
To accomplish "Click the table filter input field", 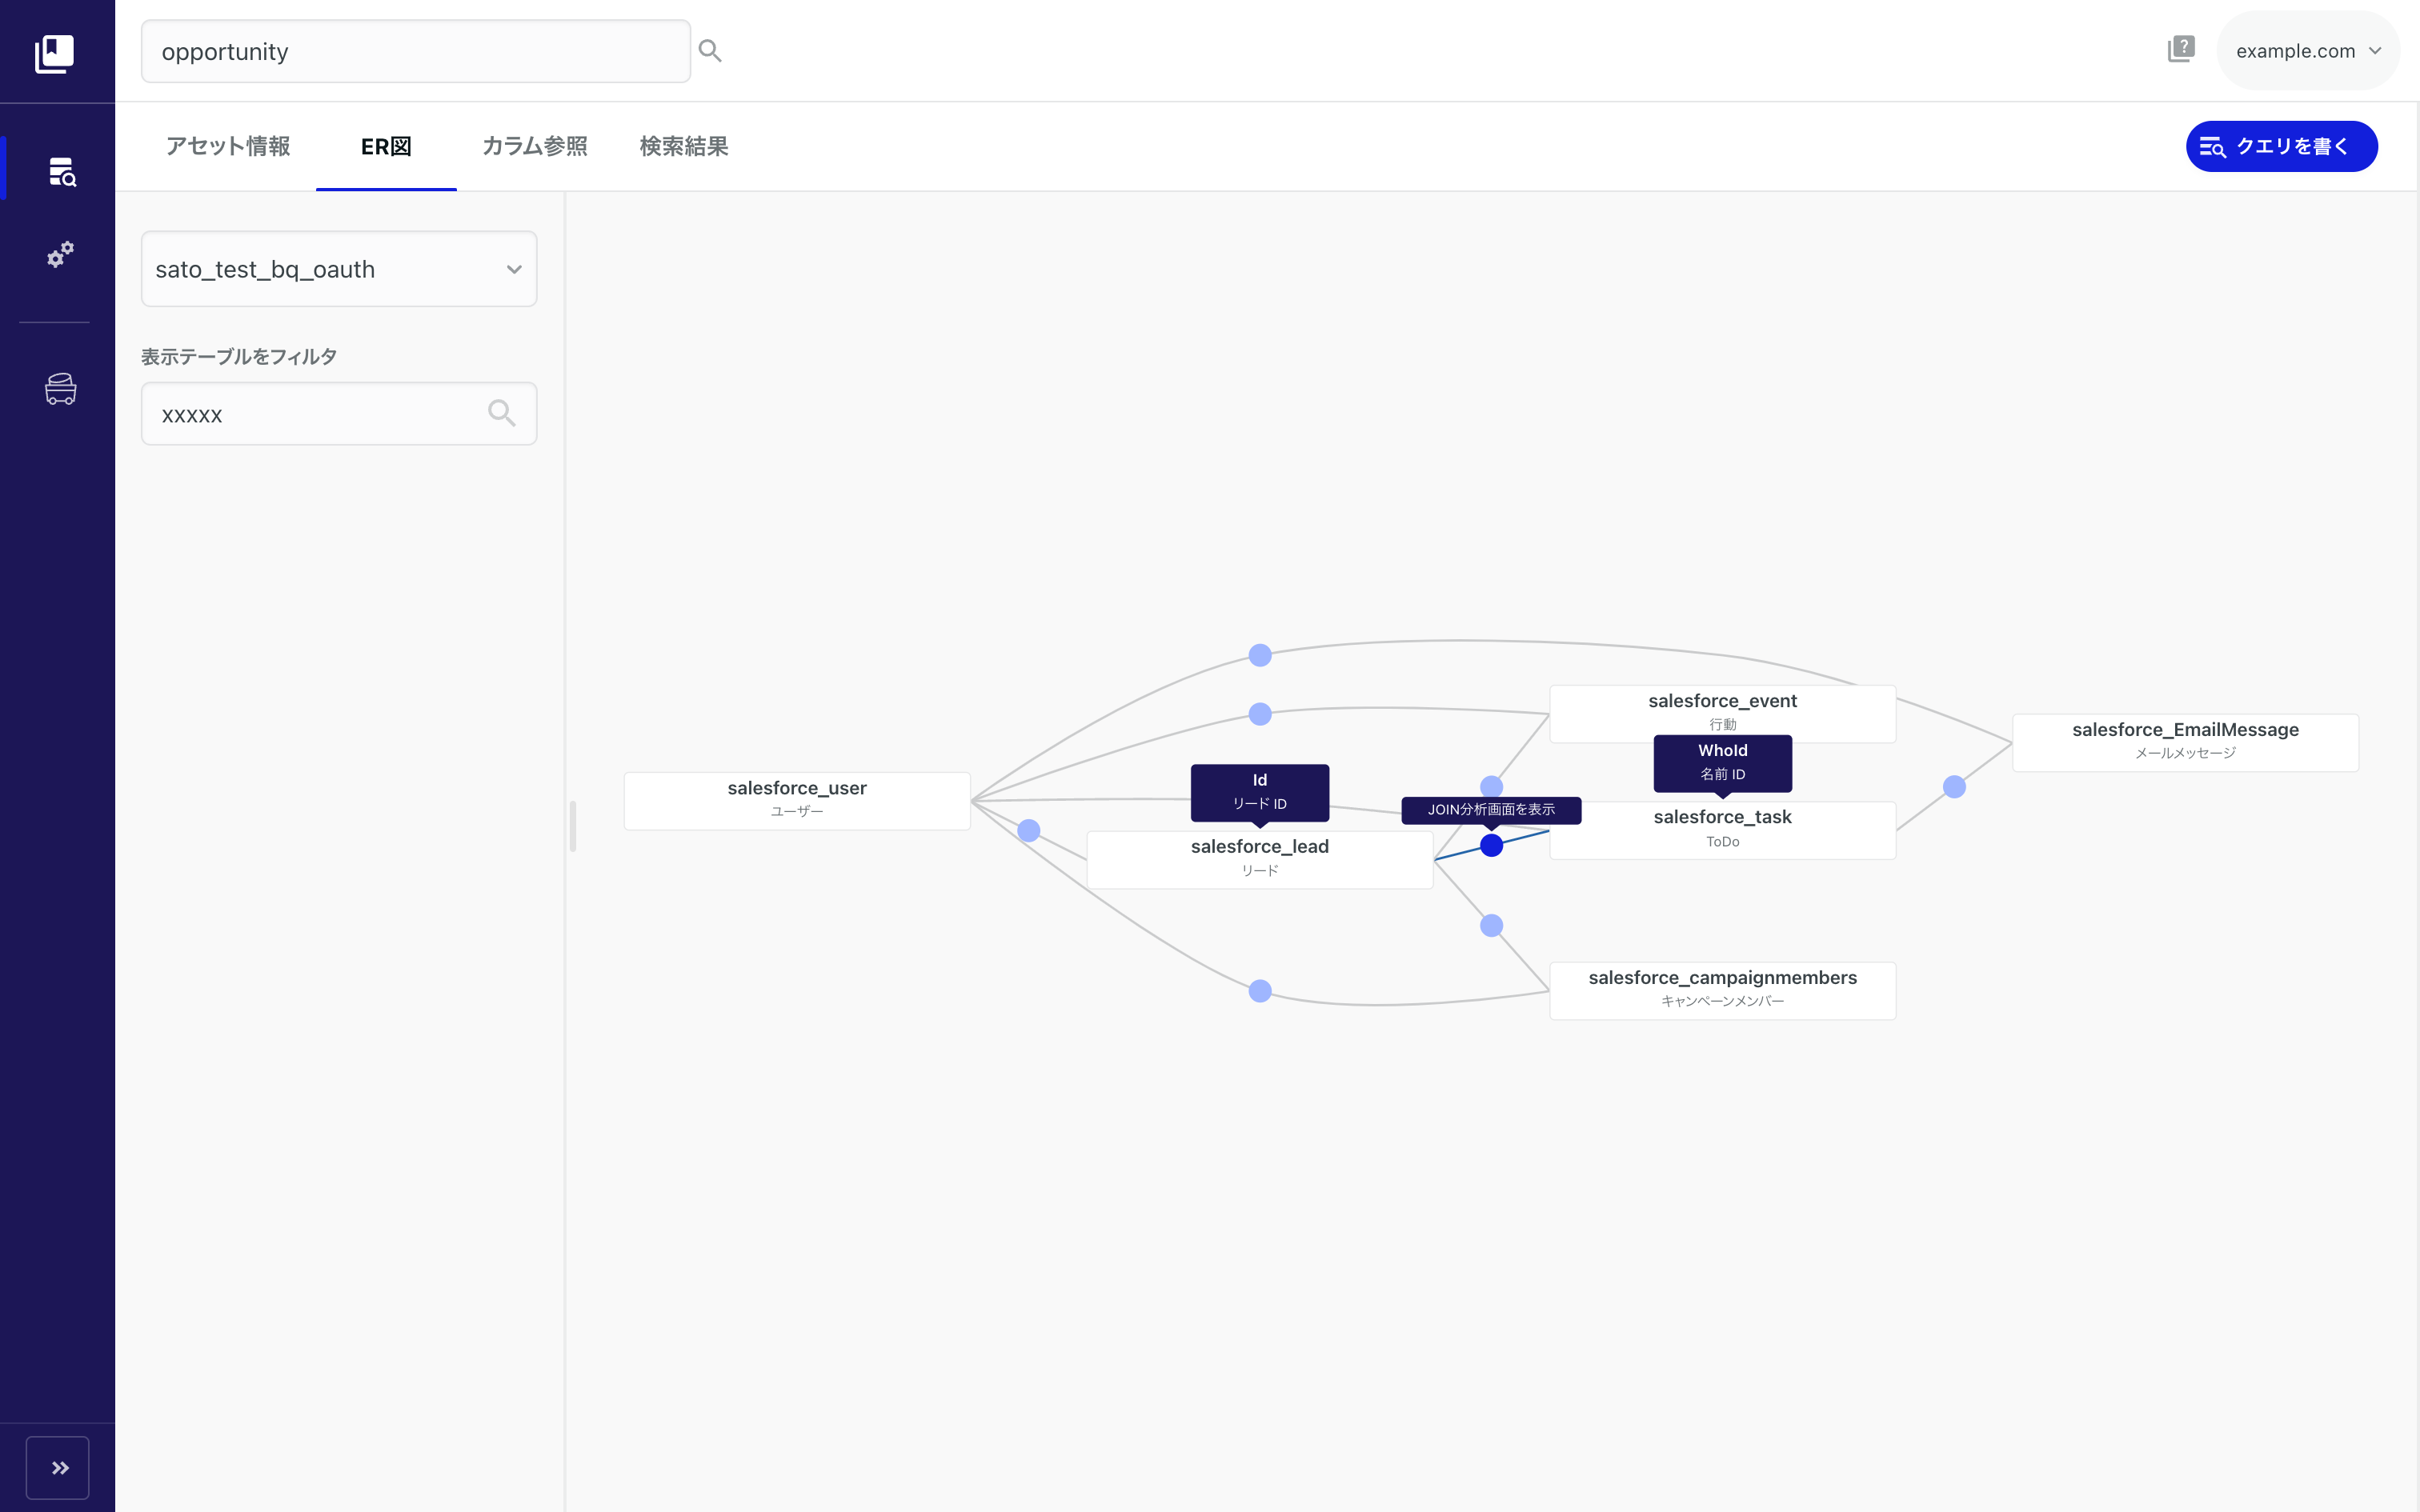I will [339, 414].
